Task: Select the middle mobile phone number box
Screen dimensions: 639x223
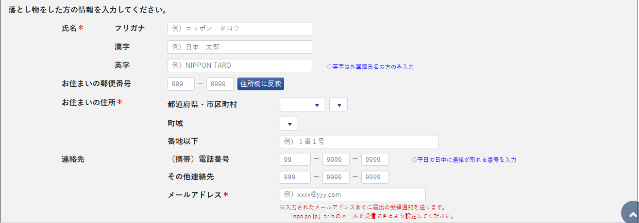Action: 336,159
